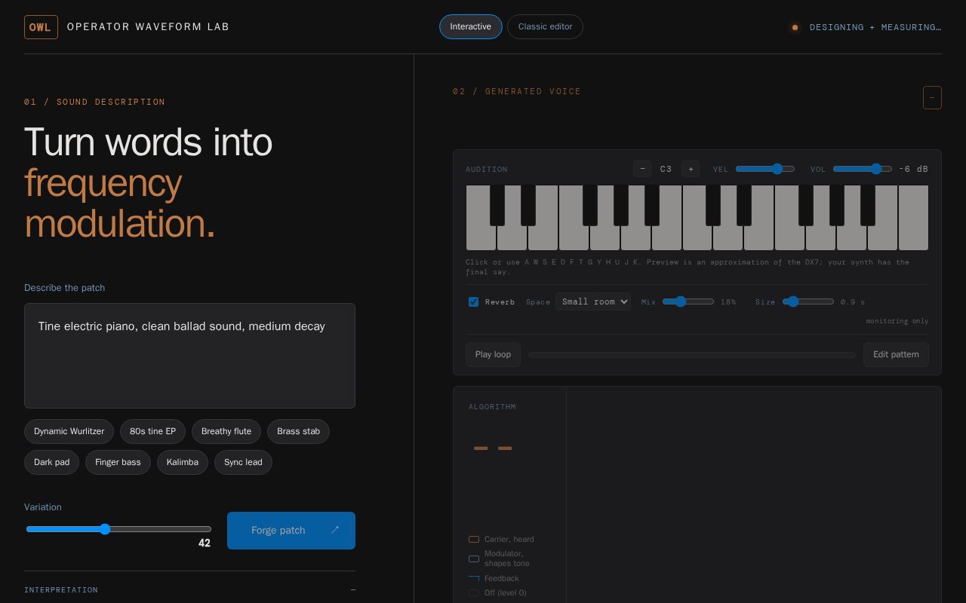Choose the Breathy flute preset chip

point(226,431)
